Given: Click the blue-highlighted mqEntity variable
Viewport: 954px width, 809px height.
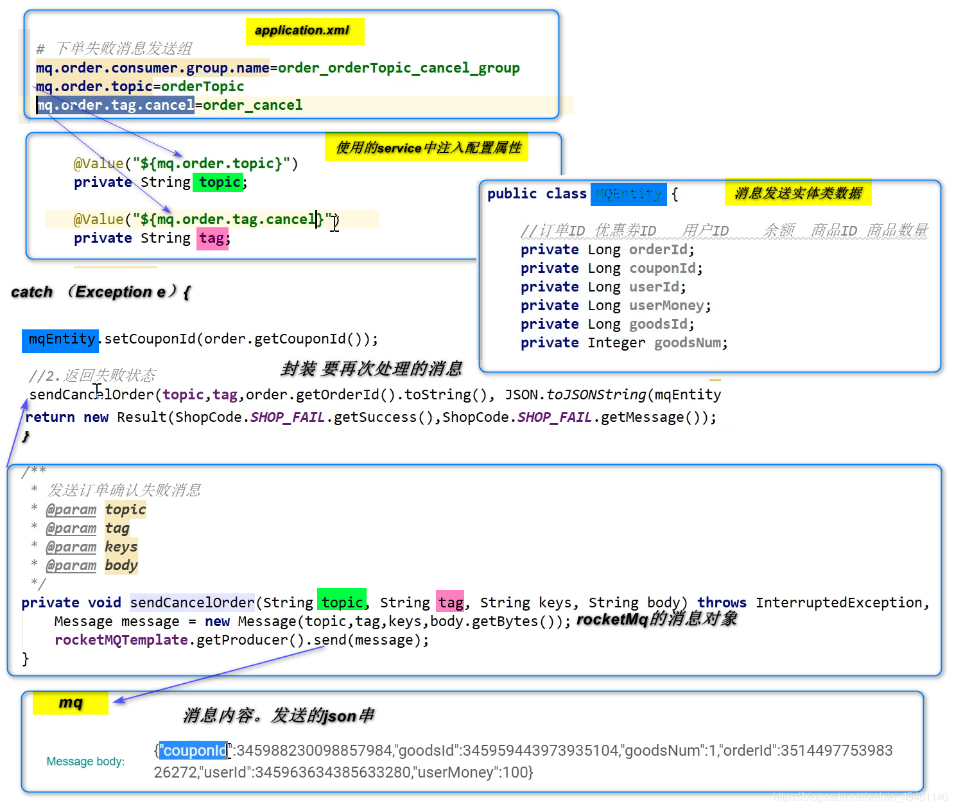Looking at the screenshot, I should coord(61,340).
